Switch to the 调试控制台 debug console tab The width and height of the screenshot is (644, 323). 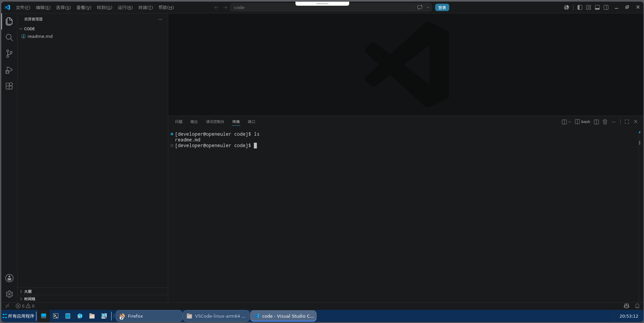click(x=215, y=122)
